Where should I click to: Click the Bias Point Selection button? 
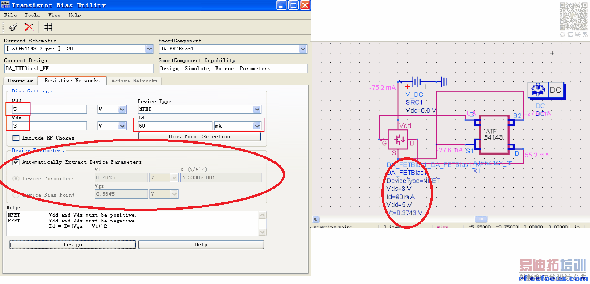(x=199, y=137)
